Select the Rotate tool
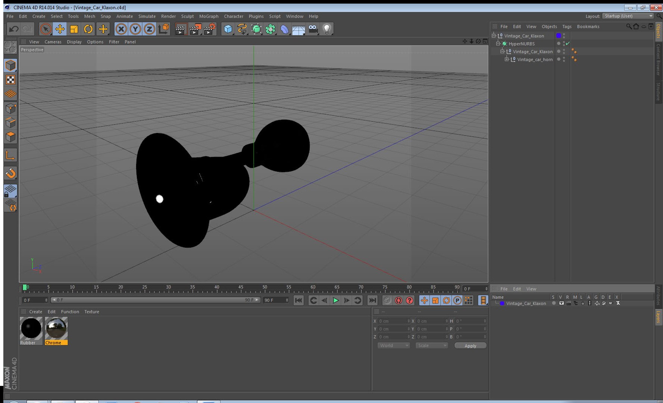The height and width of the screenshot is (403, 663). 88,29
